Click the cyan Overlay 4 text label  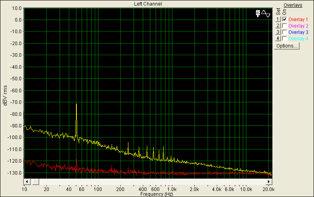click(298, 38)
